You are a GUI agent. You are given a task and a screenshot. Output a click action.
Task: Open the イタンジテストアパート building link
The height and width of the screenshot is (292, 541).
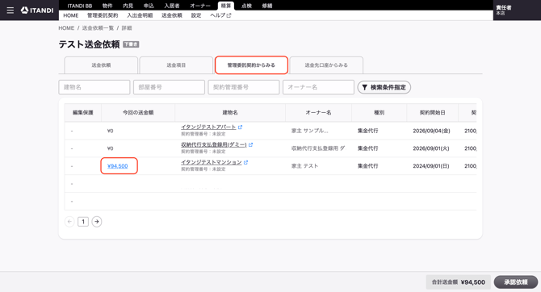(208, 127)
